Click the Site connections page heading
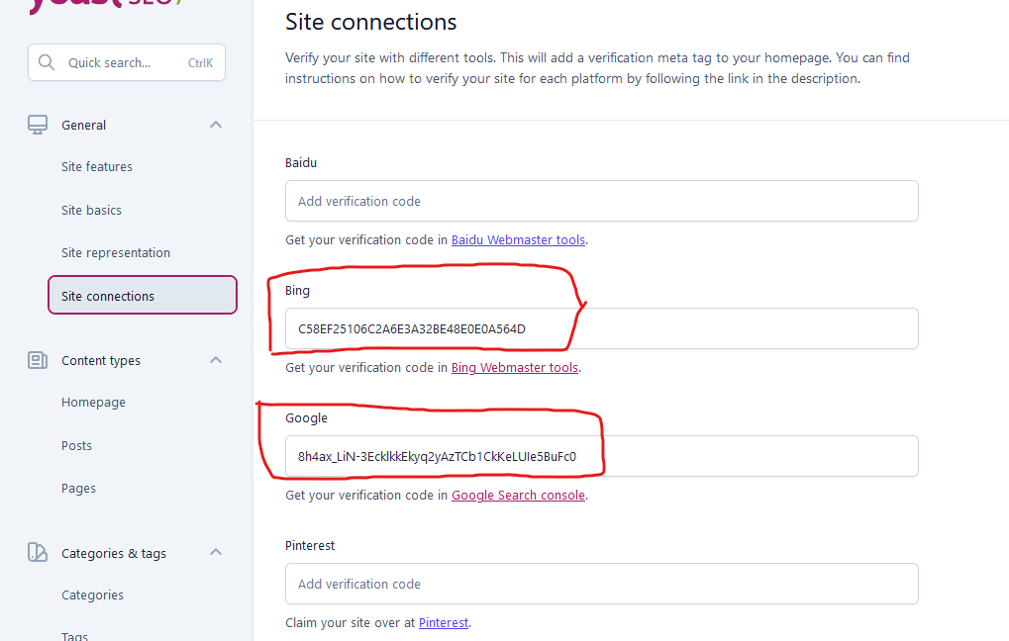Viewport: 1009px width, 641px height. (370, 22)
